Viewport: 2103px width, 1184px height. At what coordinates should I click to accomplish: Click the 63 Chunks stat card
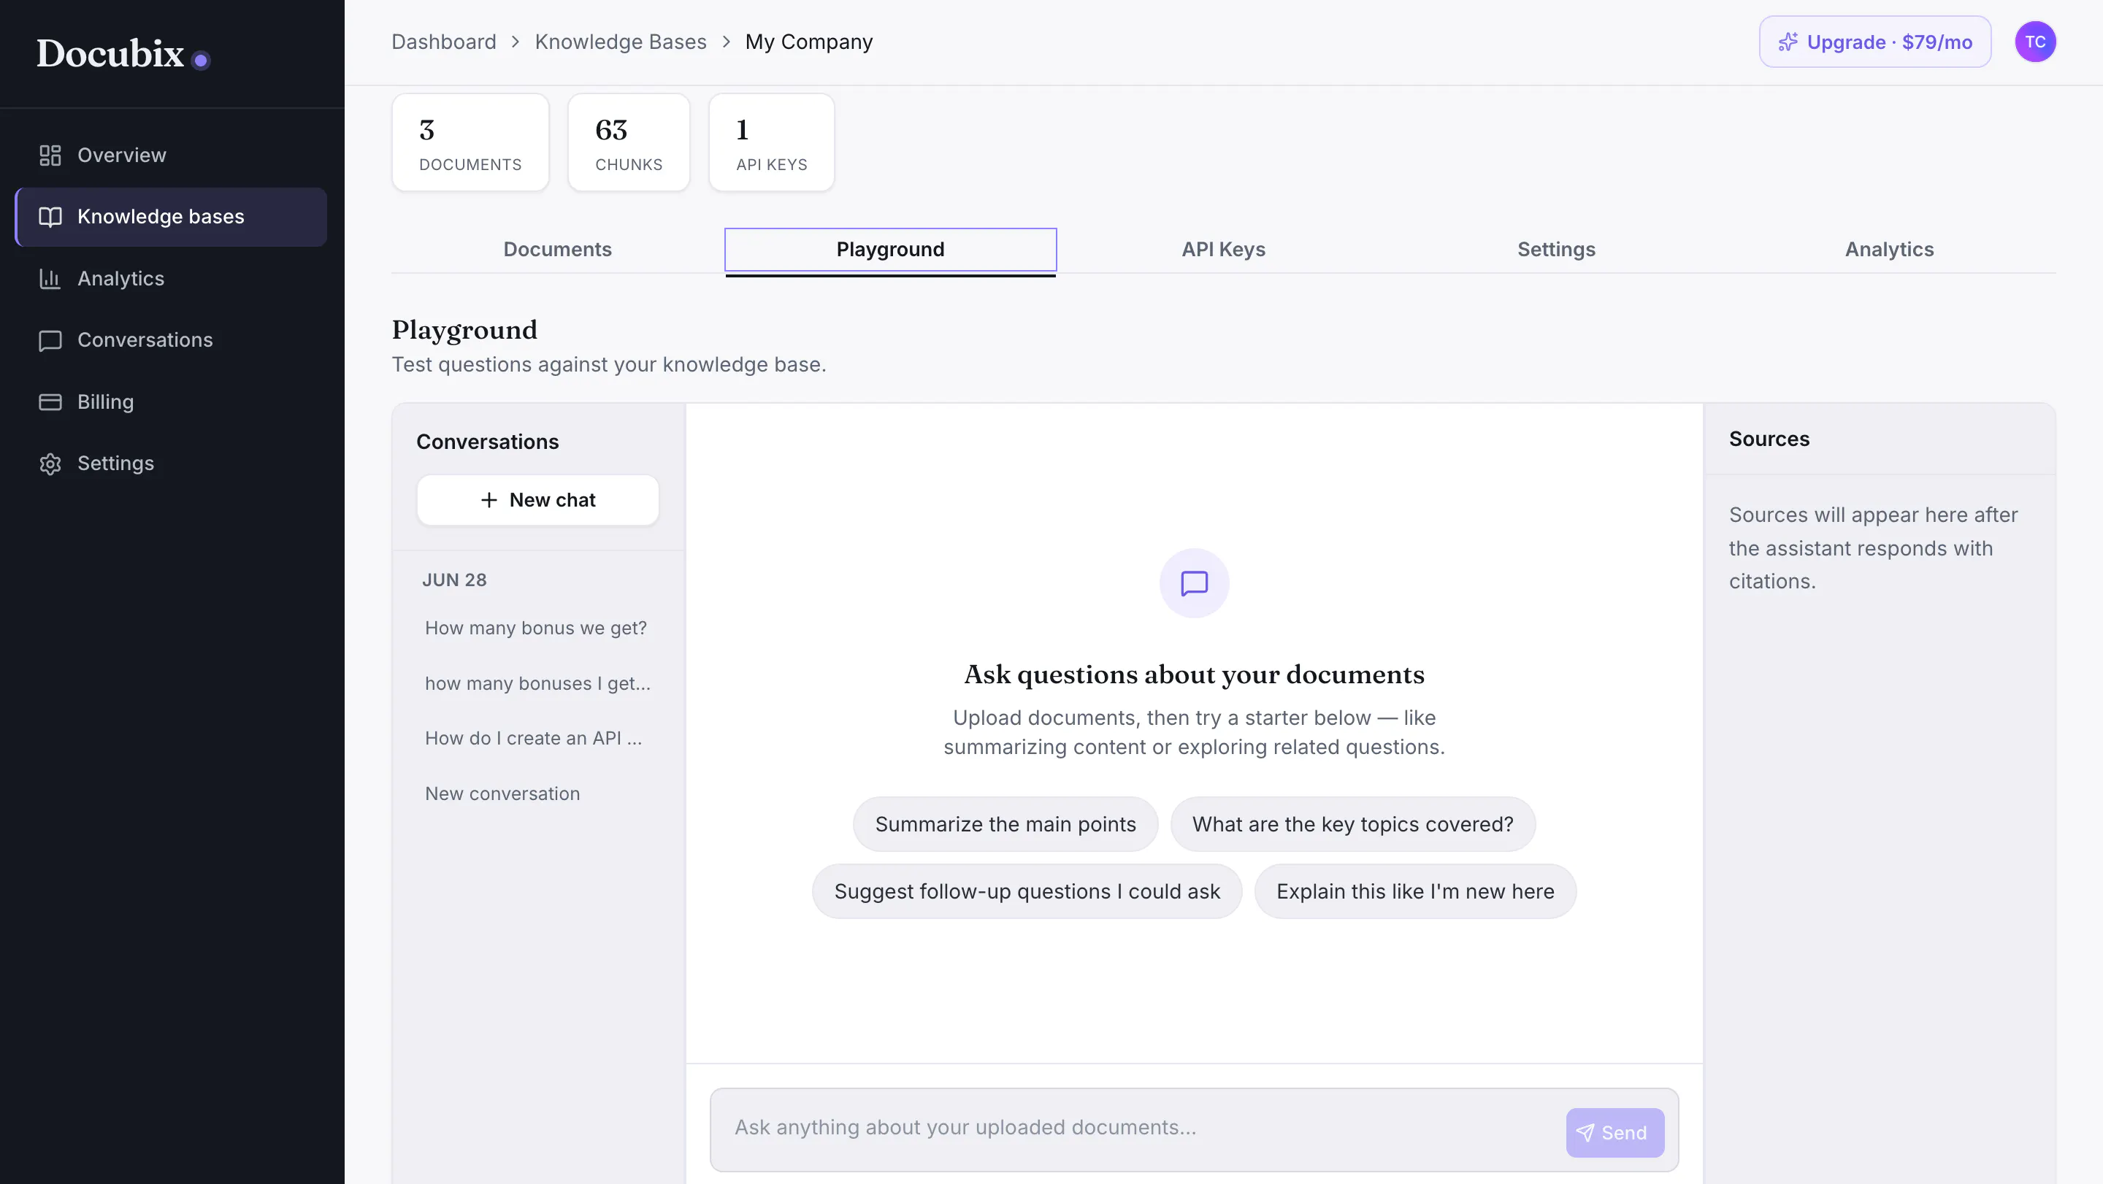click(x=629, y=143)
